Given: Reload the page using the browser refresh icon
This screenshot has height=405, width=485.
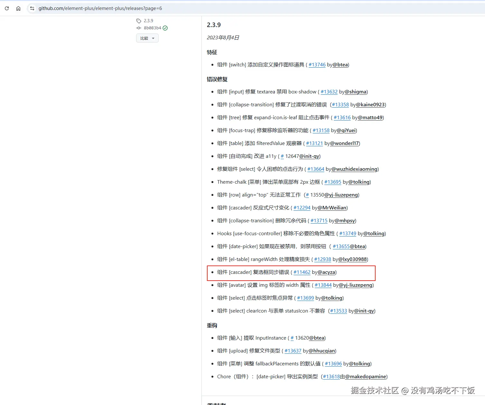Looking at the screenshot, I should pyautogui.click(x=6, y=8).
